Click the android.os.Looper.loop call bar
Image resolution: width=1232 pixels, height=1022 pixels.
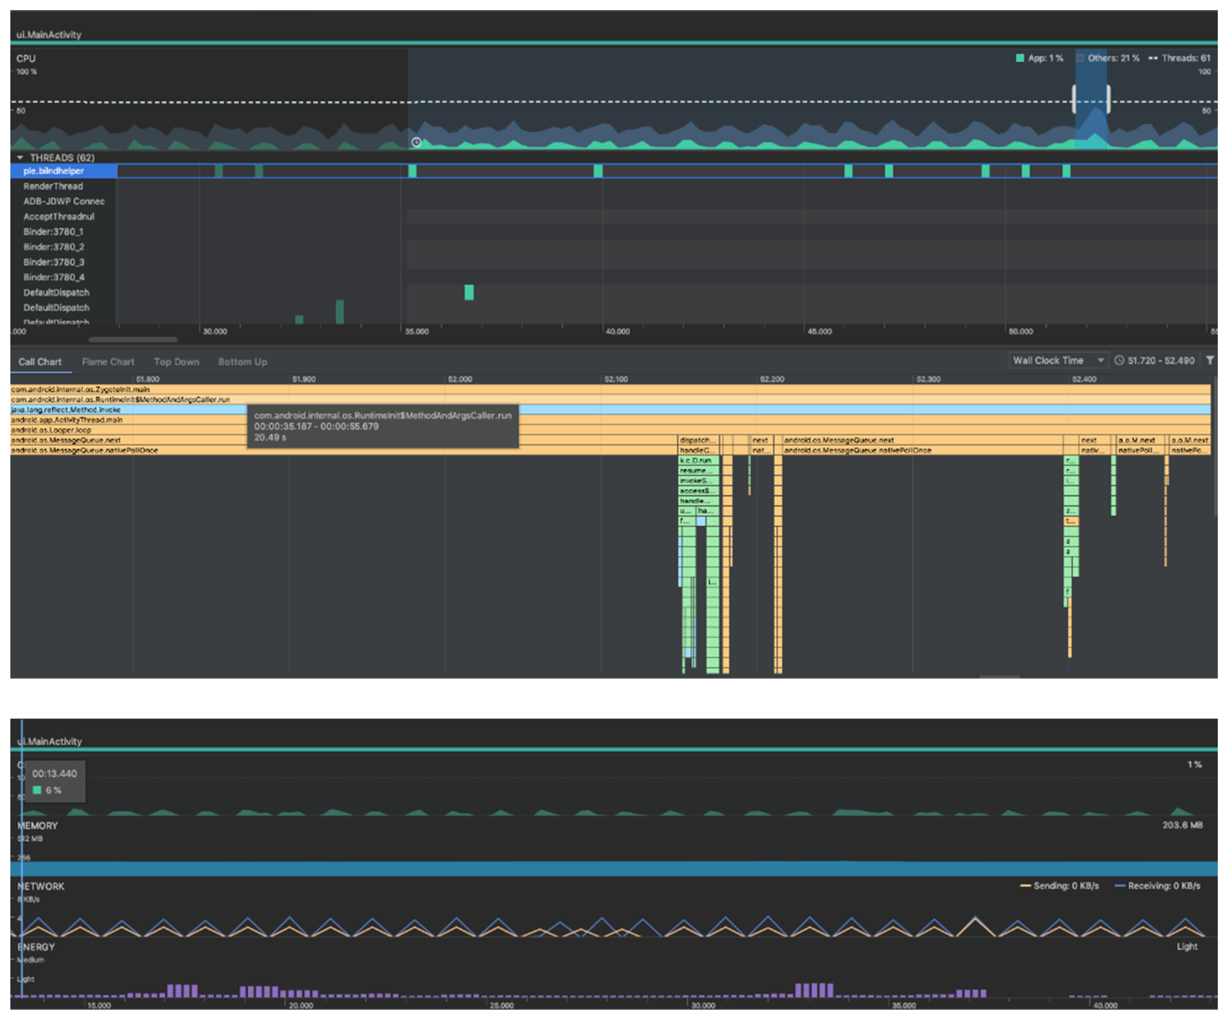(51, 430)
